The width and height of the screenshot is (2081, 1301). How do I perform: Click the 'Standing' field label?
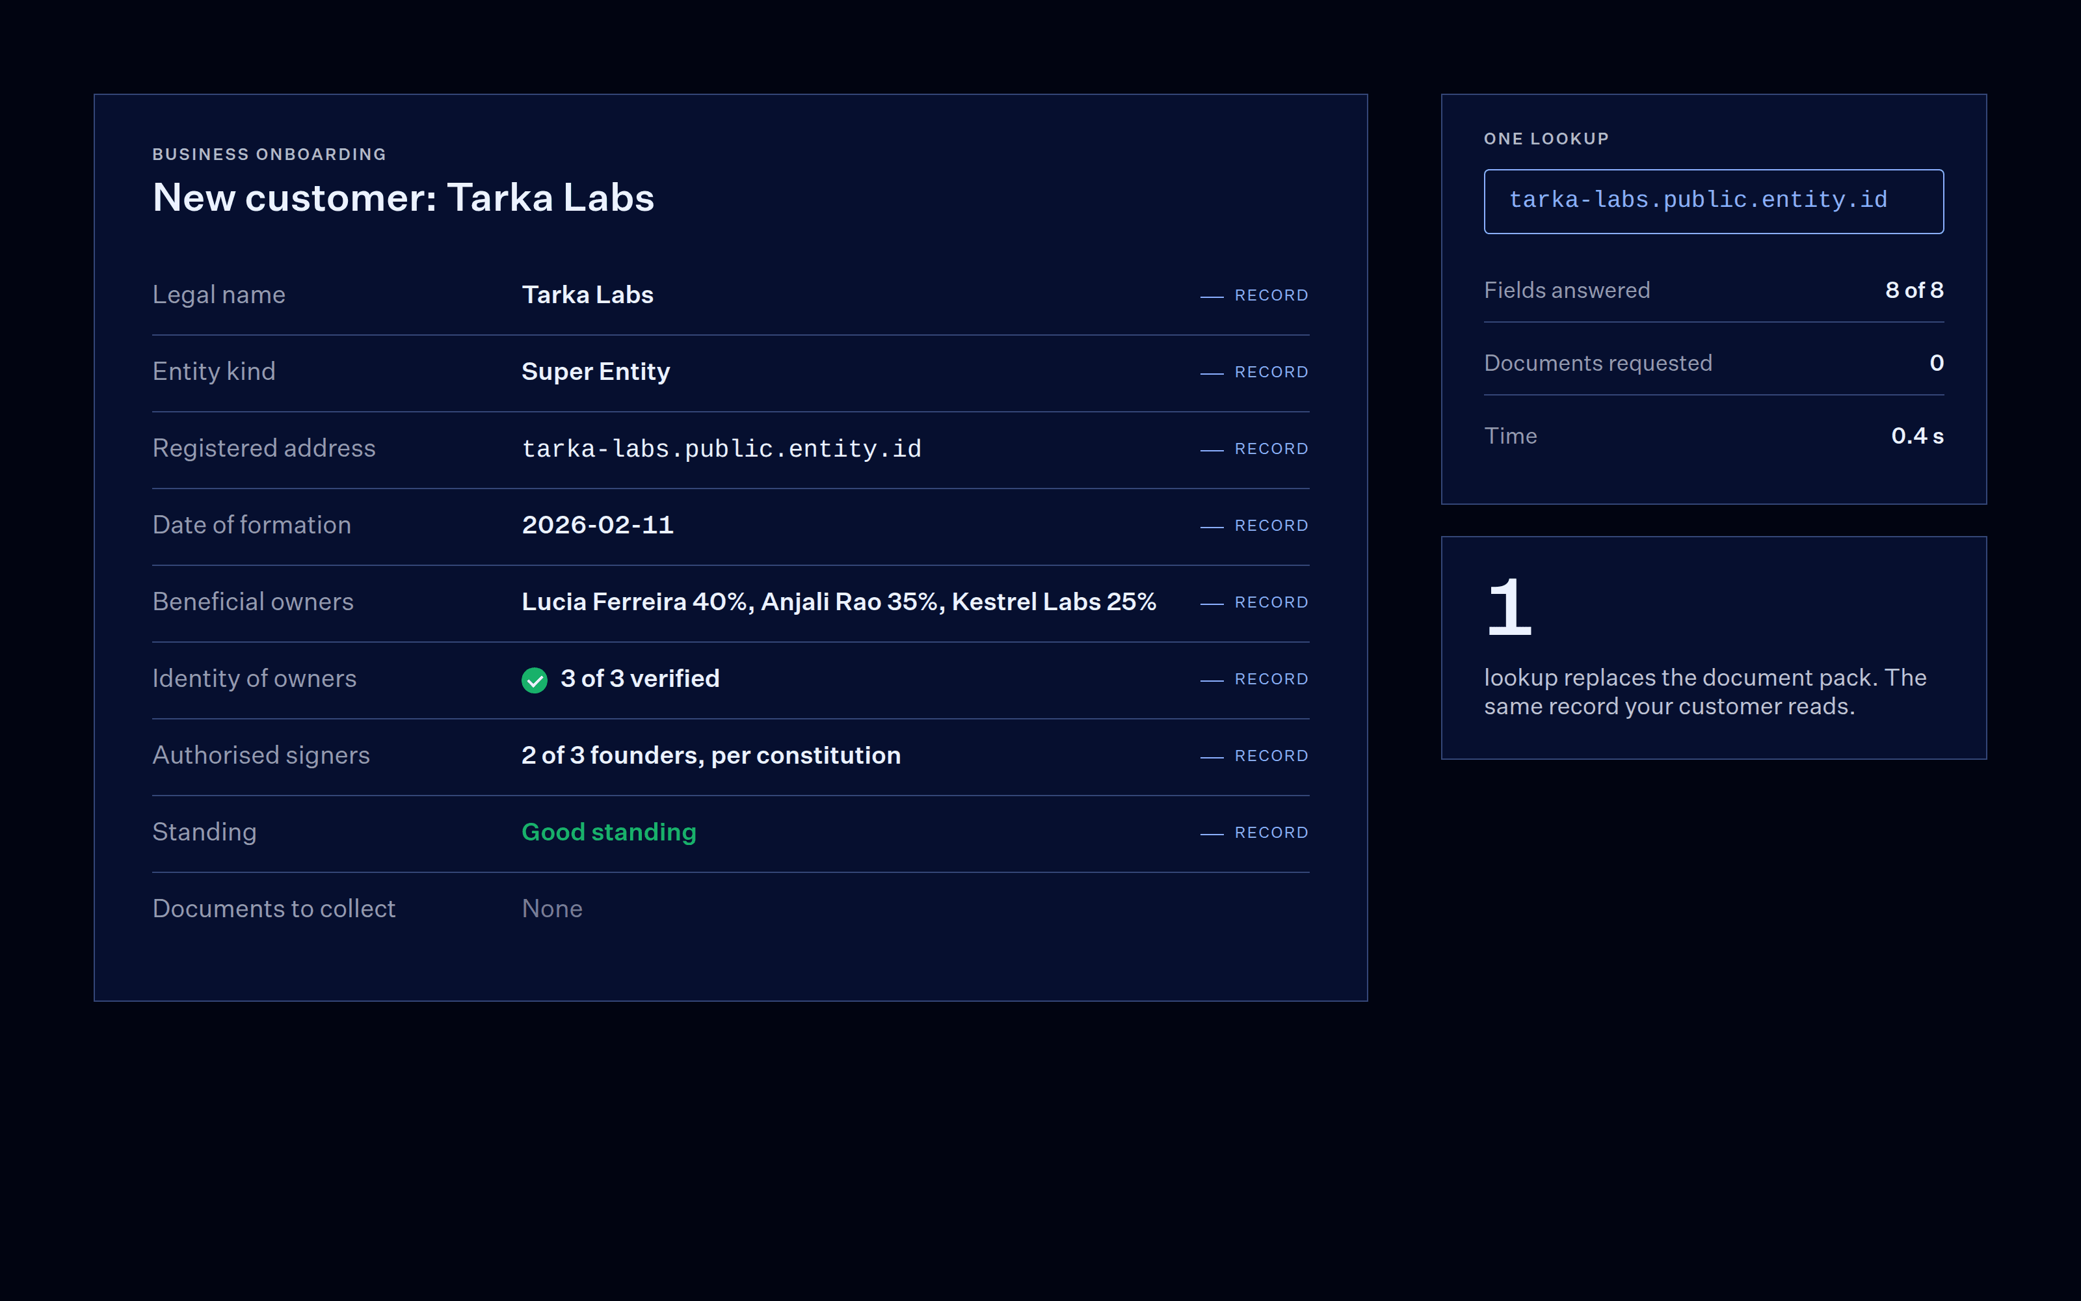click(x=204, y=832)
